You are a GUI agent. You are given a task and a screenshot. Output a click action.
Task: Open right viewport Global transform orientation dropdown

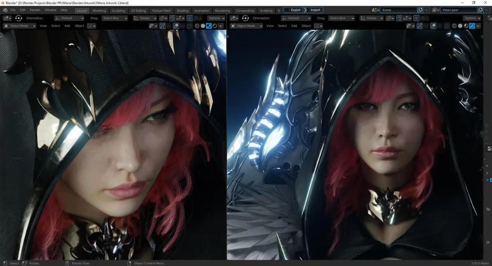tap(372, 18)
